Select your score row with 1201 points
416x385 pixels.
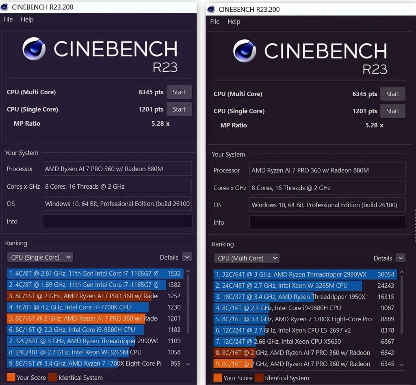95,318
